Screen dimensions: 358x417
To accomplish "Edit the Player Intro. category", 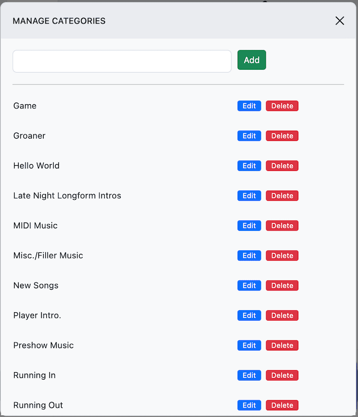I will coord(249,315).
